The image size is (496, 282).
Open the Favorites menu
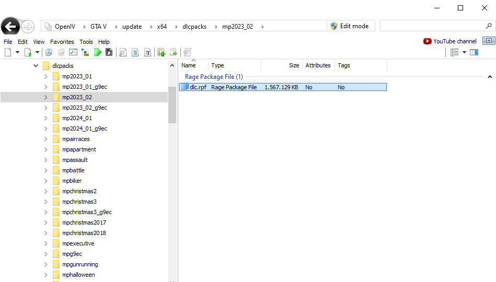[62, 42]
